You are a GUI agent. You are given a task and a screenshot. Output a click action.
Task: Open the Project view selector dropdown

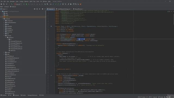(x=4, y=9)
